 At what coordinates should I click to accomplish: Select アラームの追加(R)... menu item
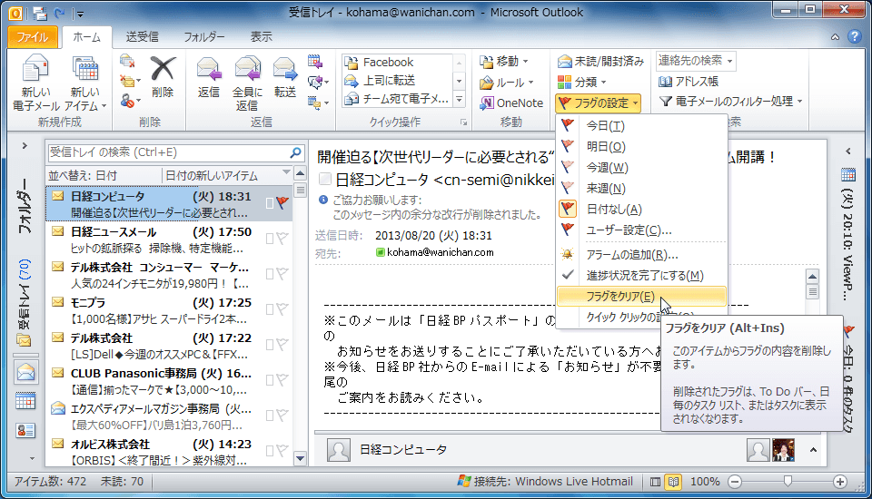[x=642, y=255]
